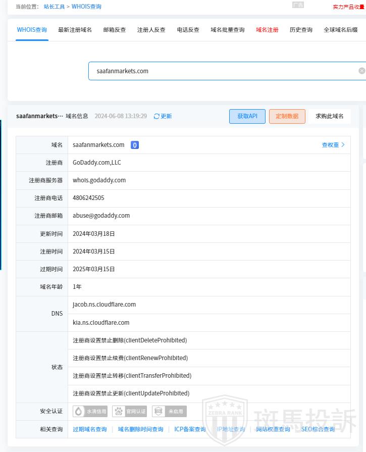Go to the 域名批量查询 tab

(x=227, y=30)
